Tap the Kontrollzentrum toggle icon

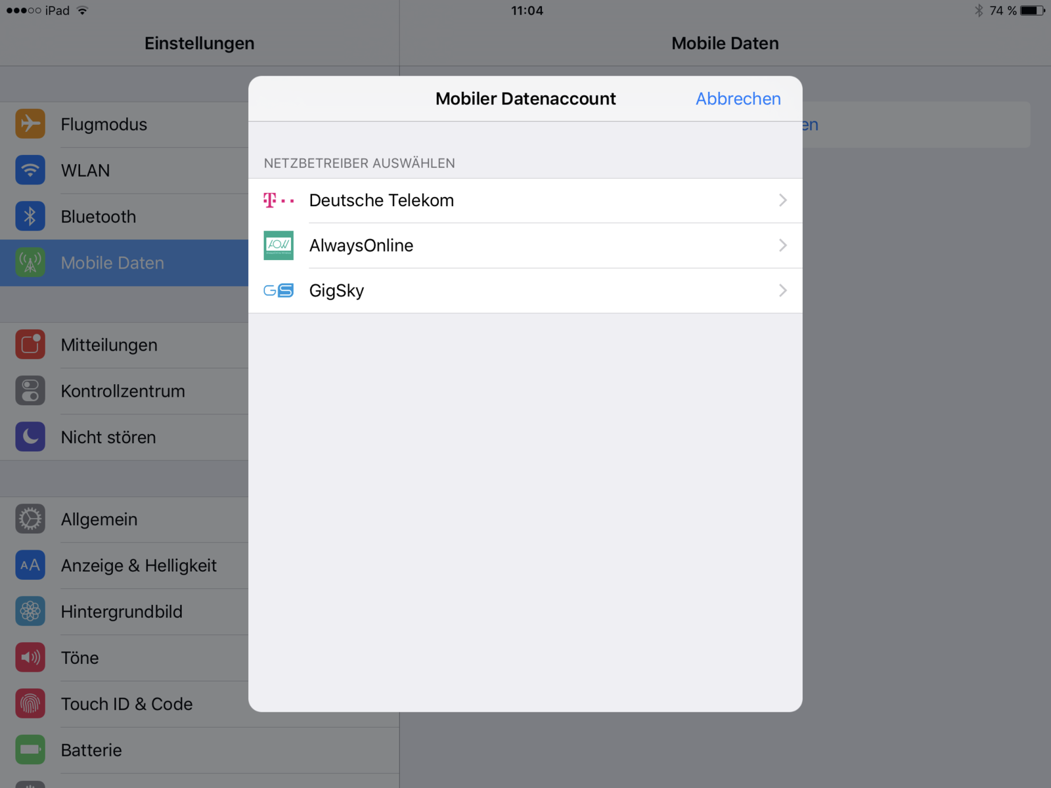point(30,391)
